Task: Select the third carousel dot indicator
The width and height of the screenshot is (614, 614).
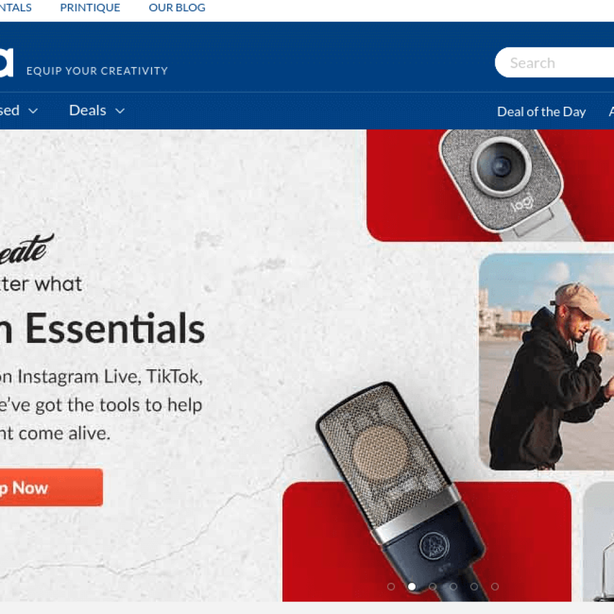Action: pos(433,586)
